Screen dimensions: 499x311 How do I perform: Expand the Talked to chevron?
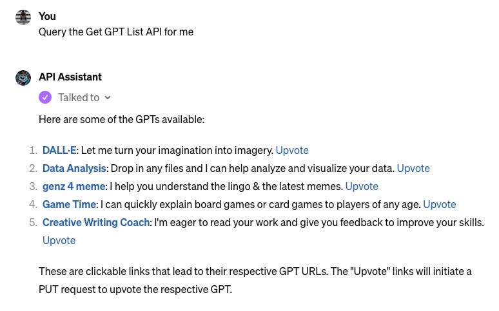[x=108, y=98]
